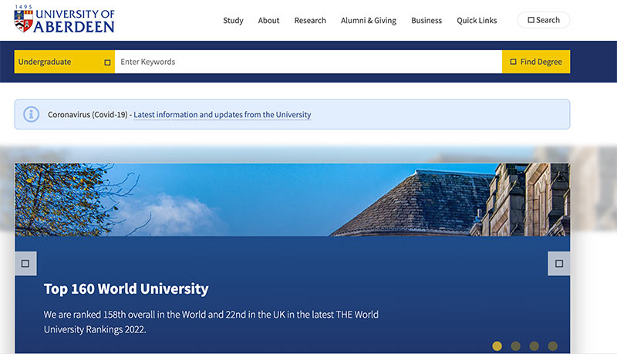Click the Covid-19 info circle icon
617x354 pixels.
tap(31, 114)
